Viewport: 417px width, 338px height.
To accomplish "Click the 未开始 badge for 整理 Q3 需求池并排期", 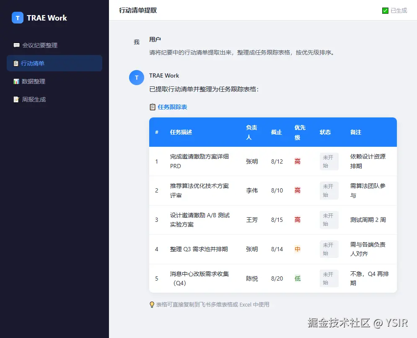I will tap(329, 249).
